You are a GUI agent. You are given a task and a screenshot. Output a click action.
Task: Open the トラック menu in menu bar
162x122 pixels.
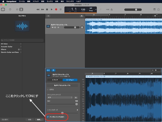[x=36, y=1]
